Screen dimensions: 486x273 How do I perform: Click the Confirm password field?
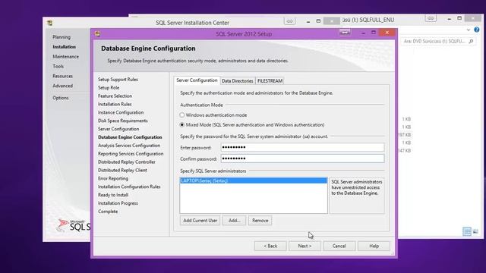[x=302, y=158]
